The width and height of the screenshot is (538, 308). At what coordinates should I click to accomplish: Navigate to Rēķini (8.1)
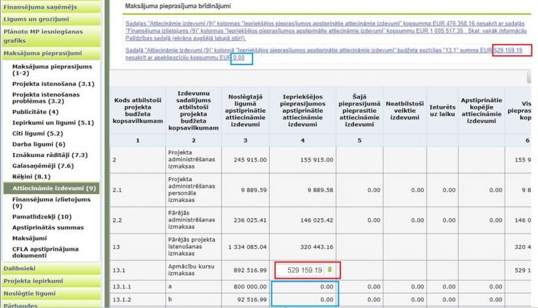pos(31,176)
